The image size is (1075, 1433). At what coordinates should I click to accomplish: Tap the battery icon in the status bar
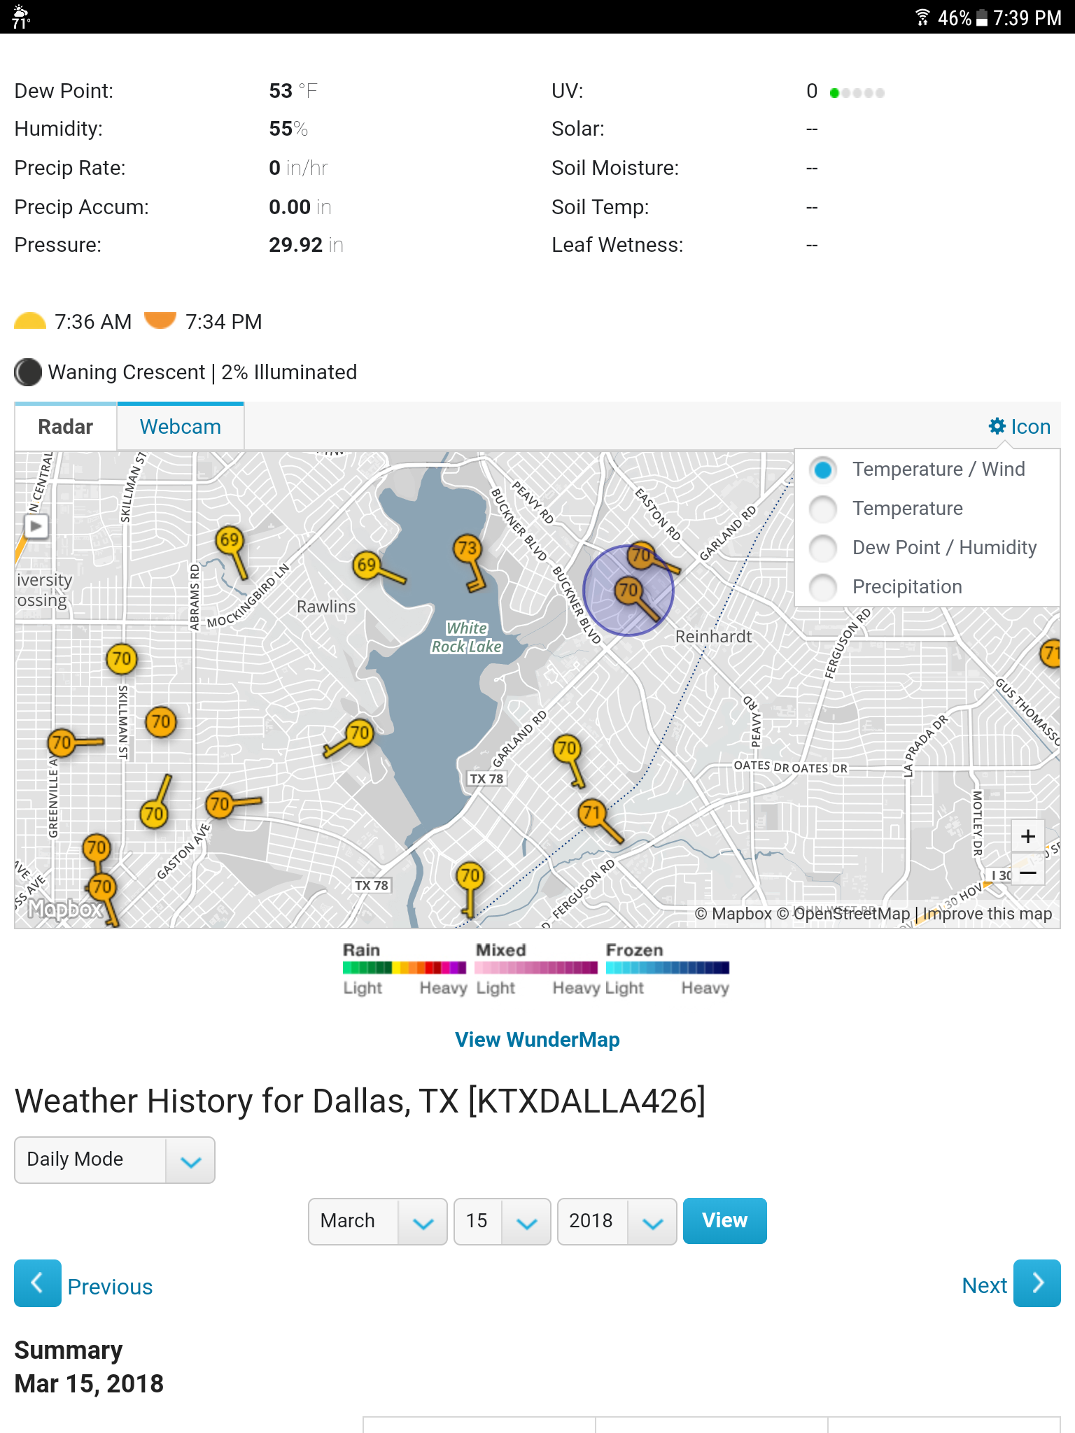[x=982, y=17]
